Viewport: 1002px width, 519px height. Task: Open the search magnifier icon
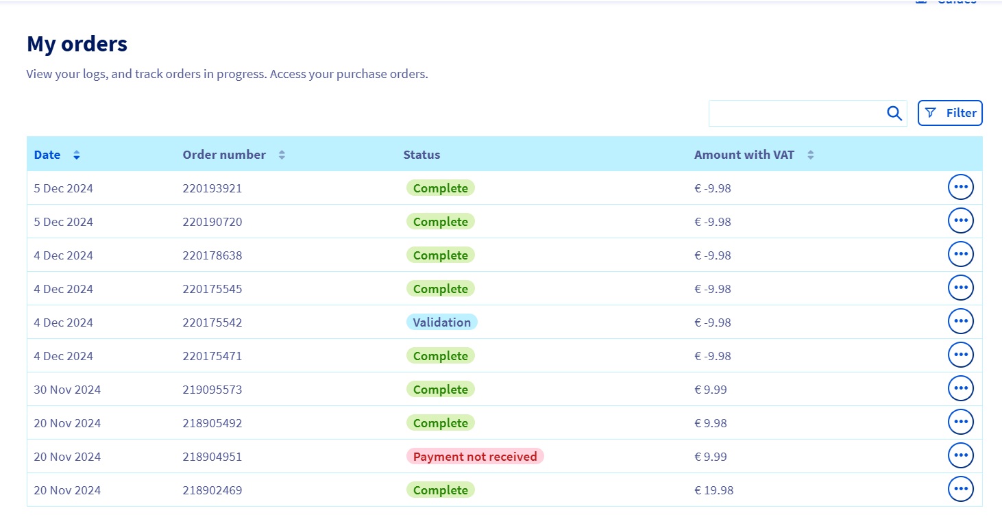tap(893, 112)
